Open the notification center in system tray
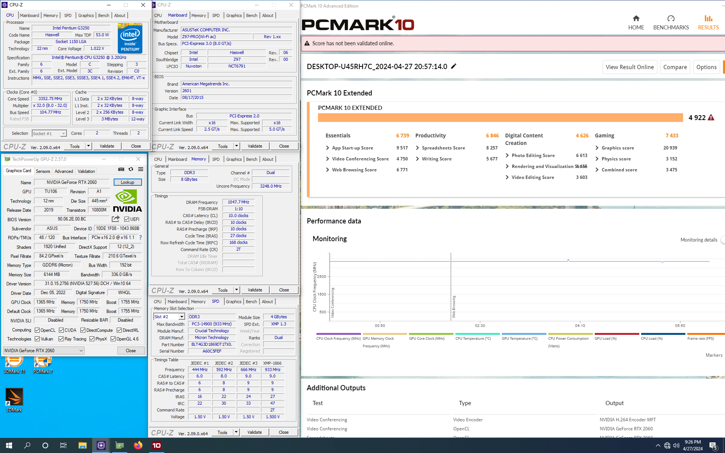This screenshot has height=453, width=725. [713, 446]
